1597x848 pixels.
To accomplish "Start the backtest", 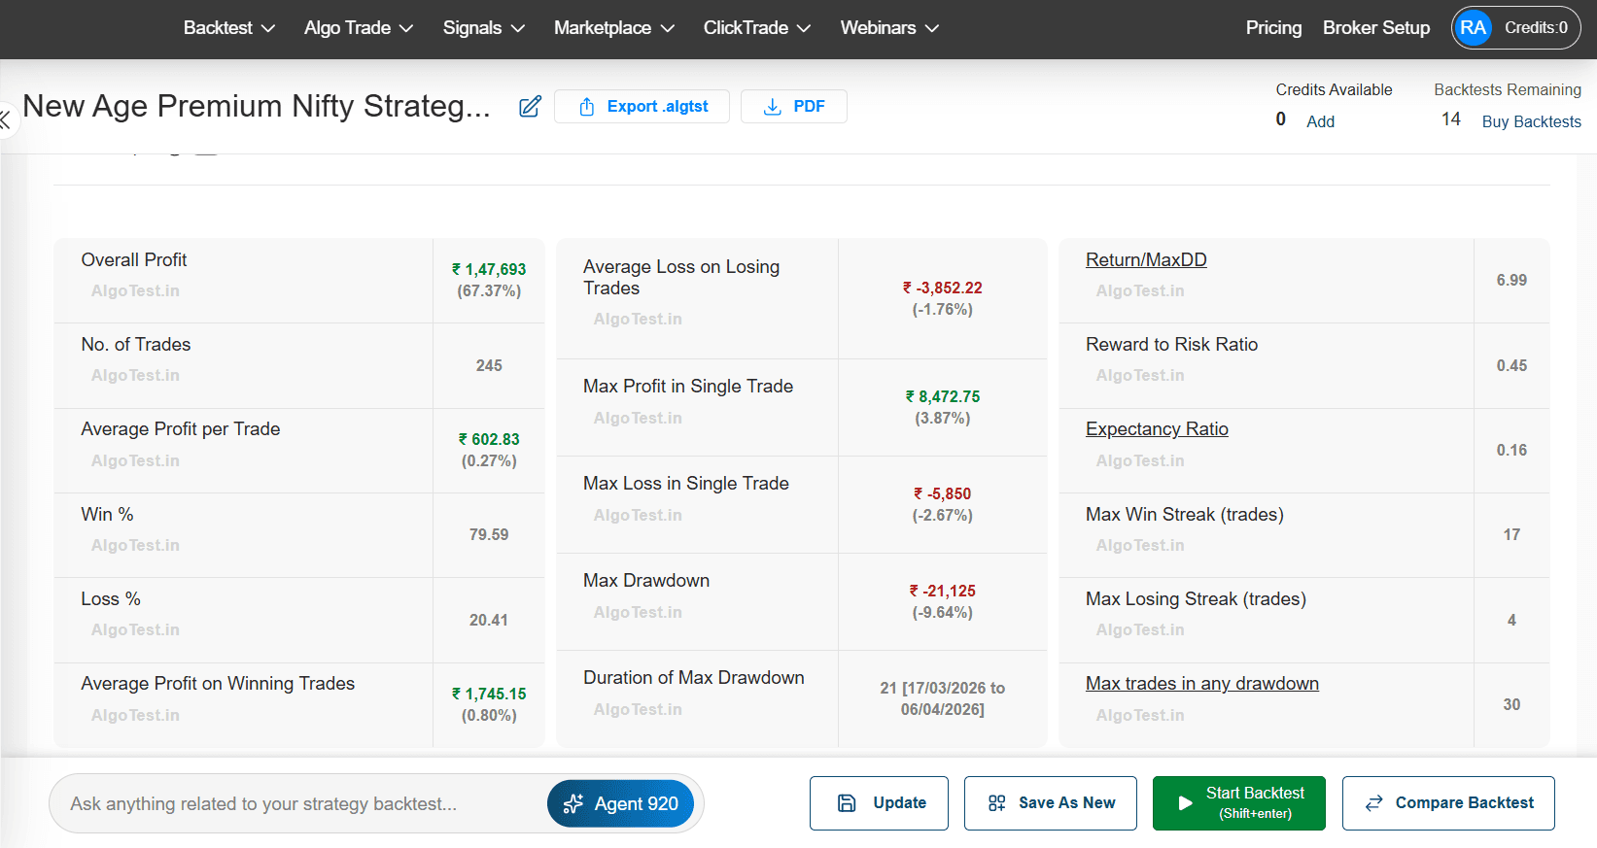I will (x=1239, y=803).
